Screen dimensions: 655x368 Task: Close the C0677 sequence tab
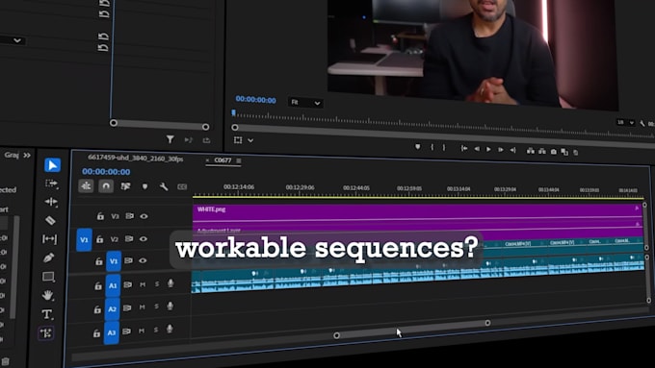pos(208,160)
